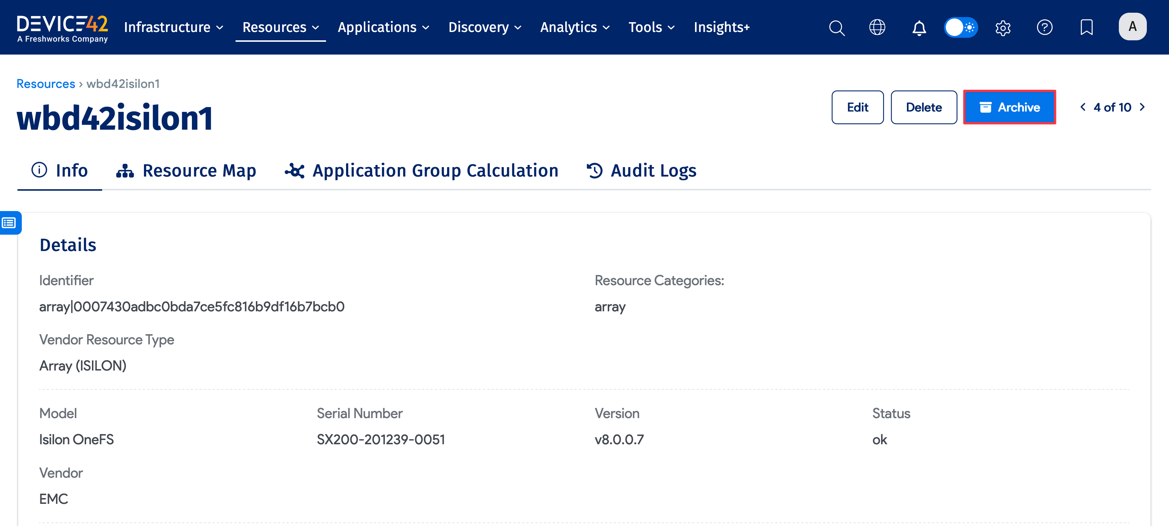Go to next resource arrow
Viewport: 1169px width, 526px height.
[x=1142, y=107]
